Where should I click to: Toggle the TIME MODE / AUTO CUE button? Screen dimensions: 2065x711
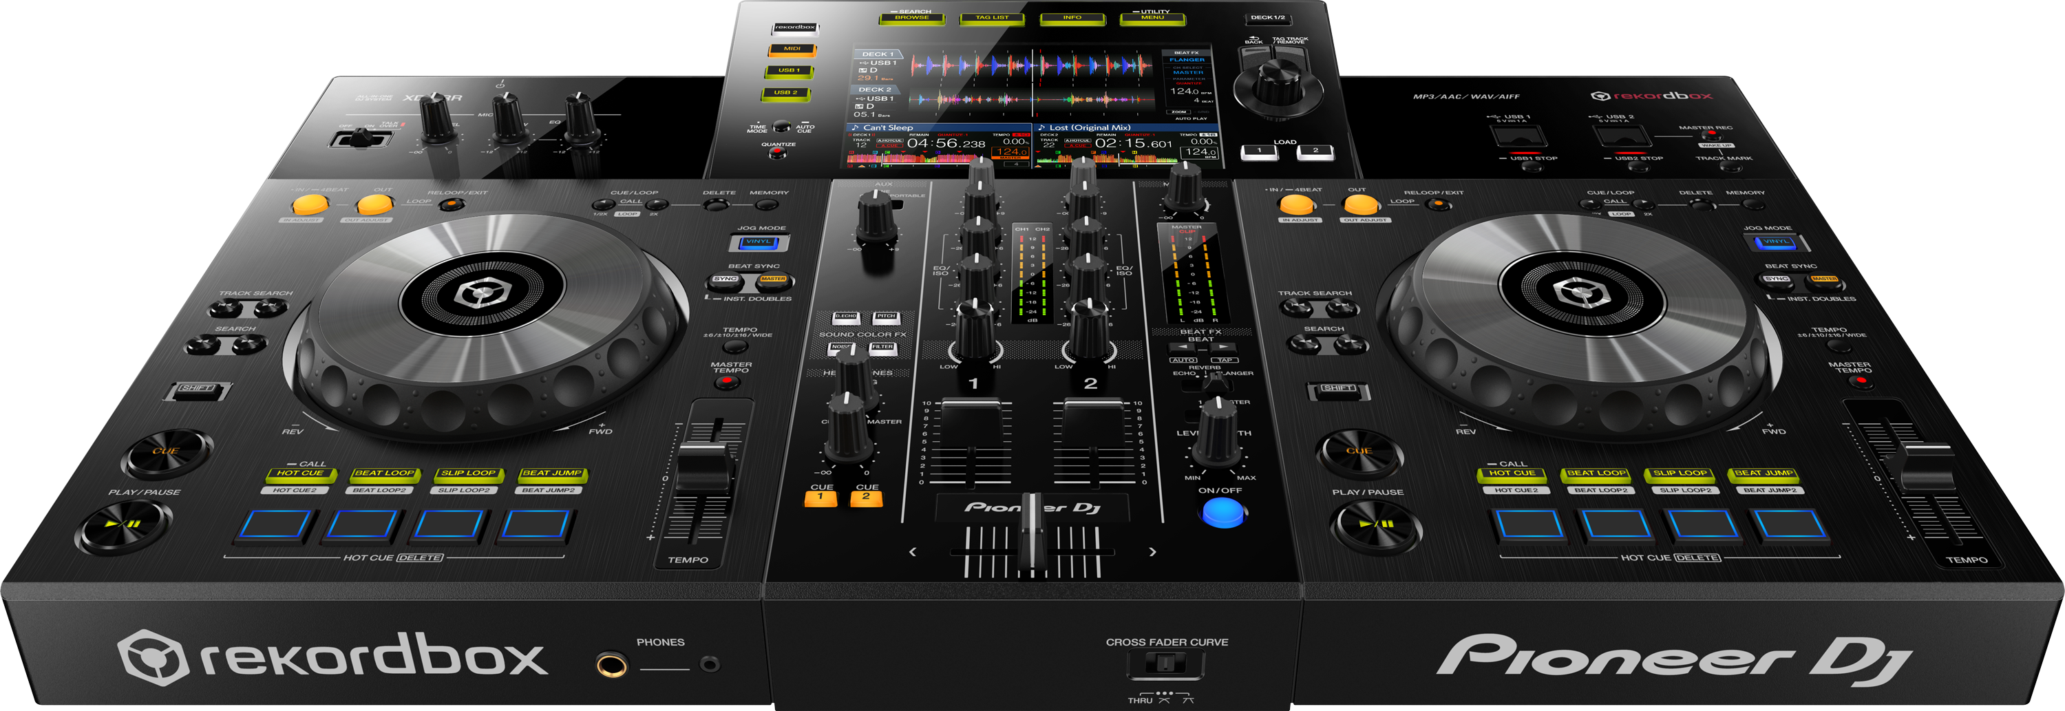coord(781,127)
